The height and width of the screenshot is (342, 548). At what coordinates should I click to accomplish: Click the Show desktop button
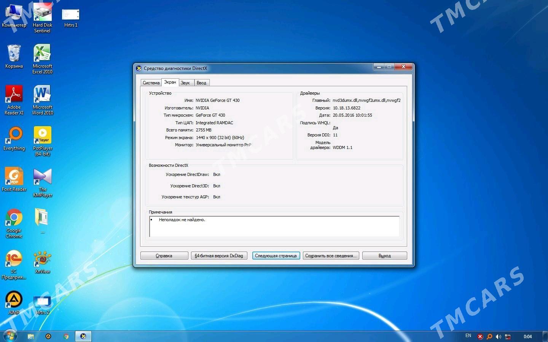545,336
